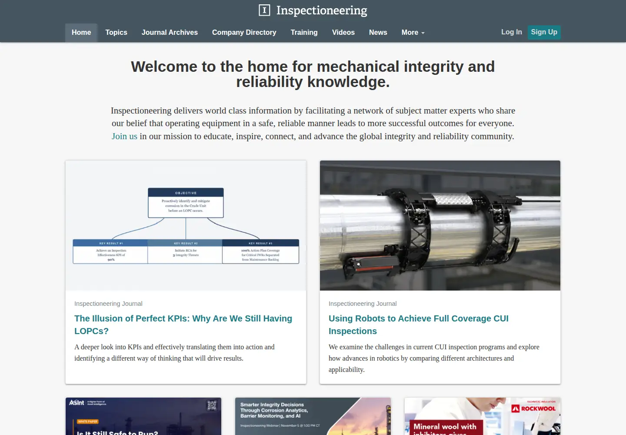Click Inspectioneering Journal label above the KPIs article
Image resolution: width=626 pixels, height=435 pixels.
[108, 304]
